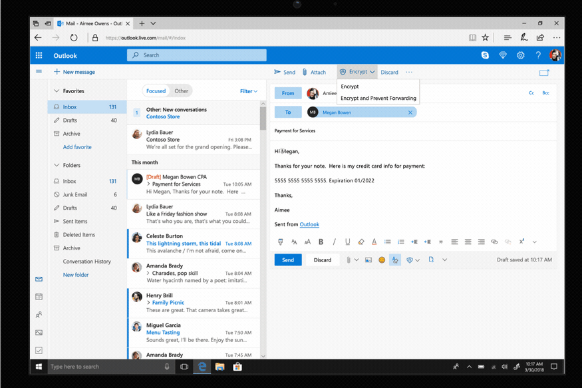This screenshot has height=388, width=582.
Task: Insert pictures inline icon
Action: [368, 260]
